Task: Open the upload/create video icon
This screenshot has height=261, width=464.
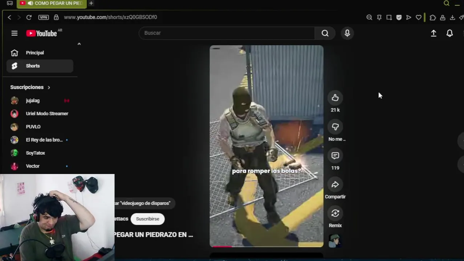Action: 434,33
